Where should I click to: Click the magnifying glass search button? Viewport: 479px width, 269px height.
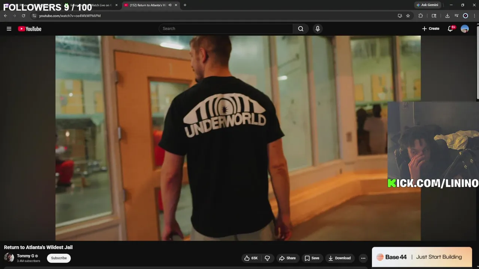click(x=301, y=29)
